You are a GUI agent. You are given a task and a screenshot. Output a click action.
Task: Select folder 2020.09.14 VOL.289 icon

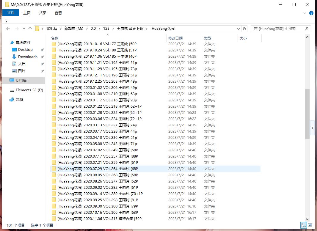(x=54, y=194)
